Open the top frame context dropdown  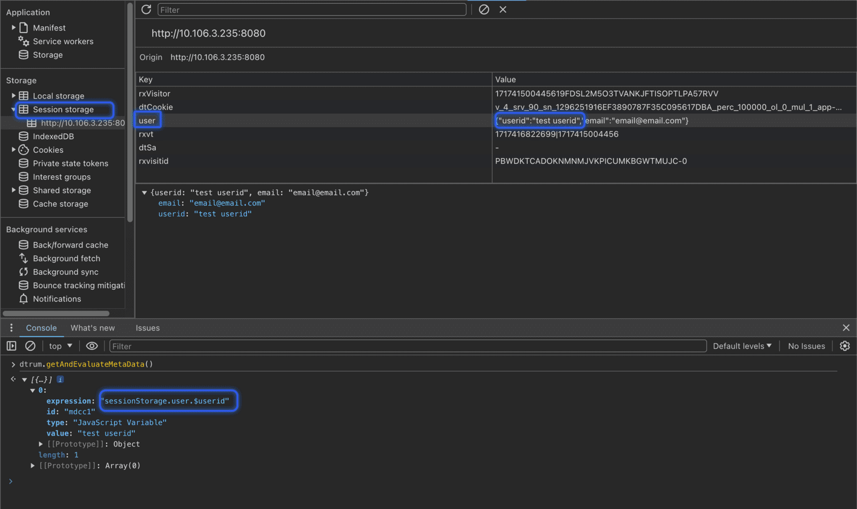click(x=59, y=346)
